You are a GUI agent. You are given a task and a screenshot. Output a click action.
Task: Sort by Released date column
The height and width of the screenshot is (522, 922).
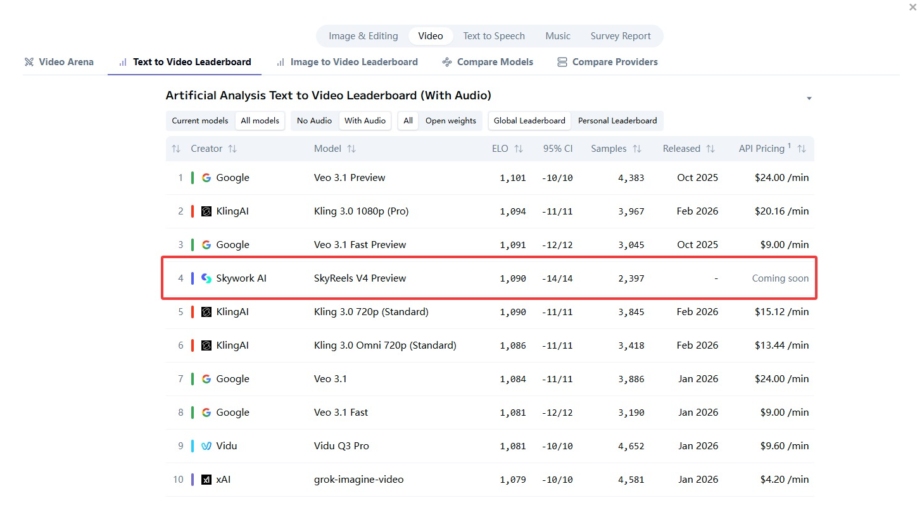pyautogui.click(x=710, y=149)
